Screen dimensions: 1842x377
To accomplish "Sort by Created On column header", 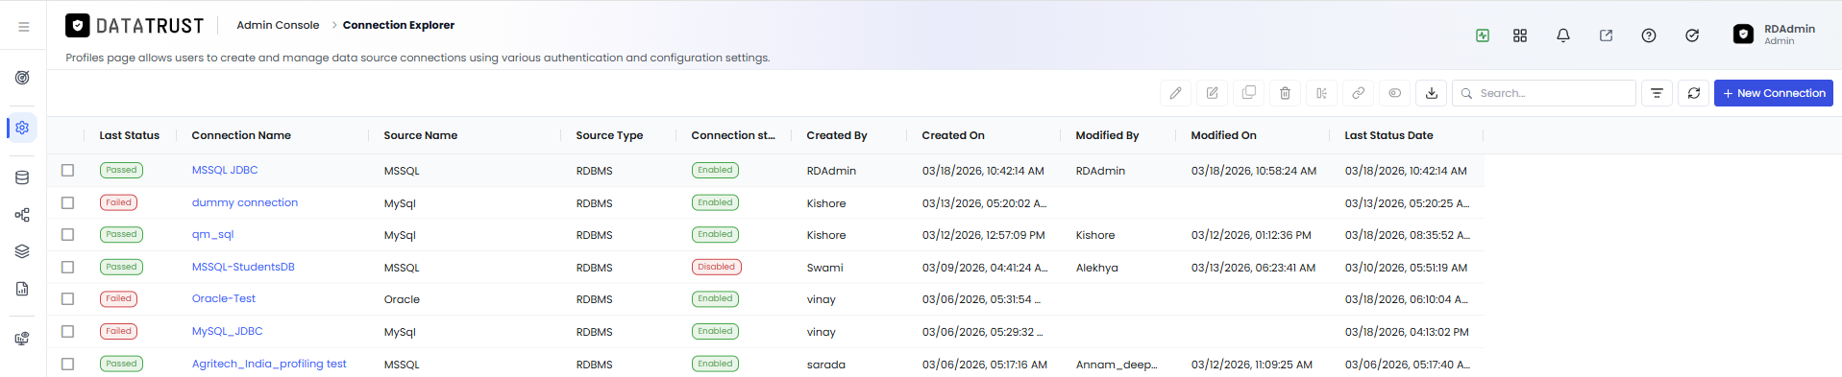I will click(x=953, y=135).
